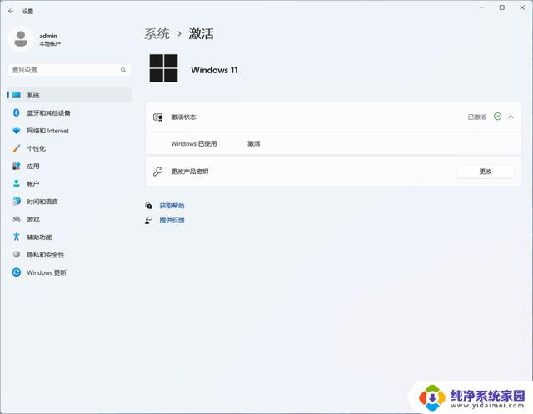Open 辅助功能 accessibility figure icon
Image resolution: width=533 pixels, height=414 pixels.
tap(17, 237)
